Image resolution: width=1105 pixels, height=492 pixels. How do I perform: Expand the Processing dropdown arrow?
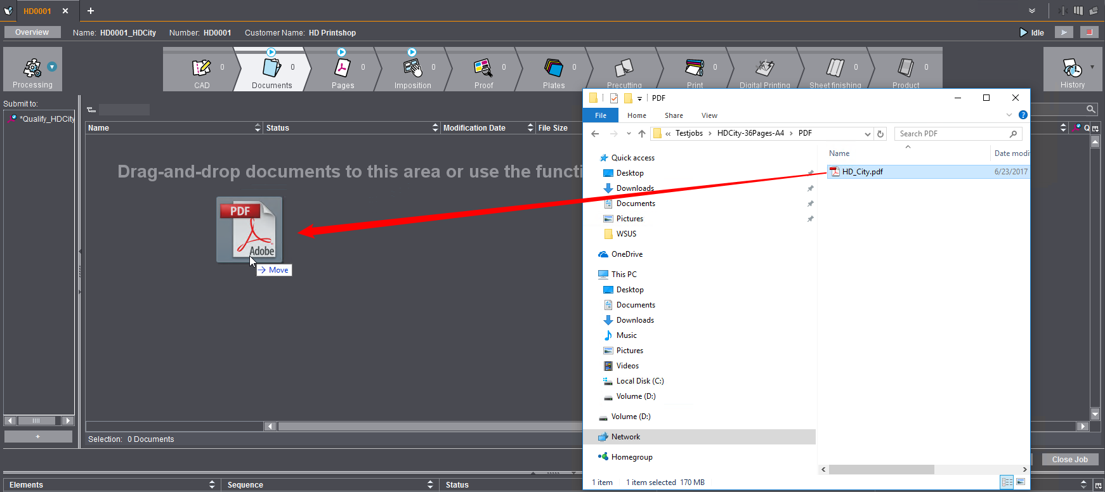53,67
